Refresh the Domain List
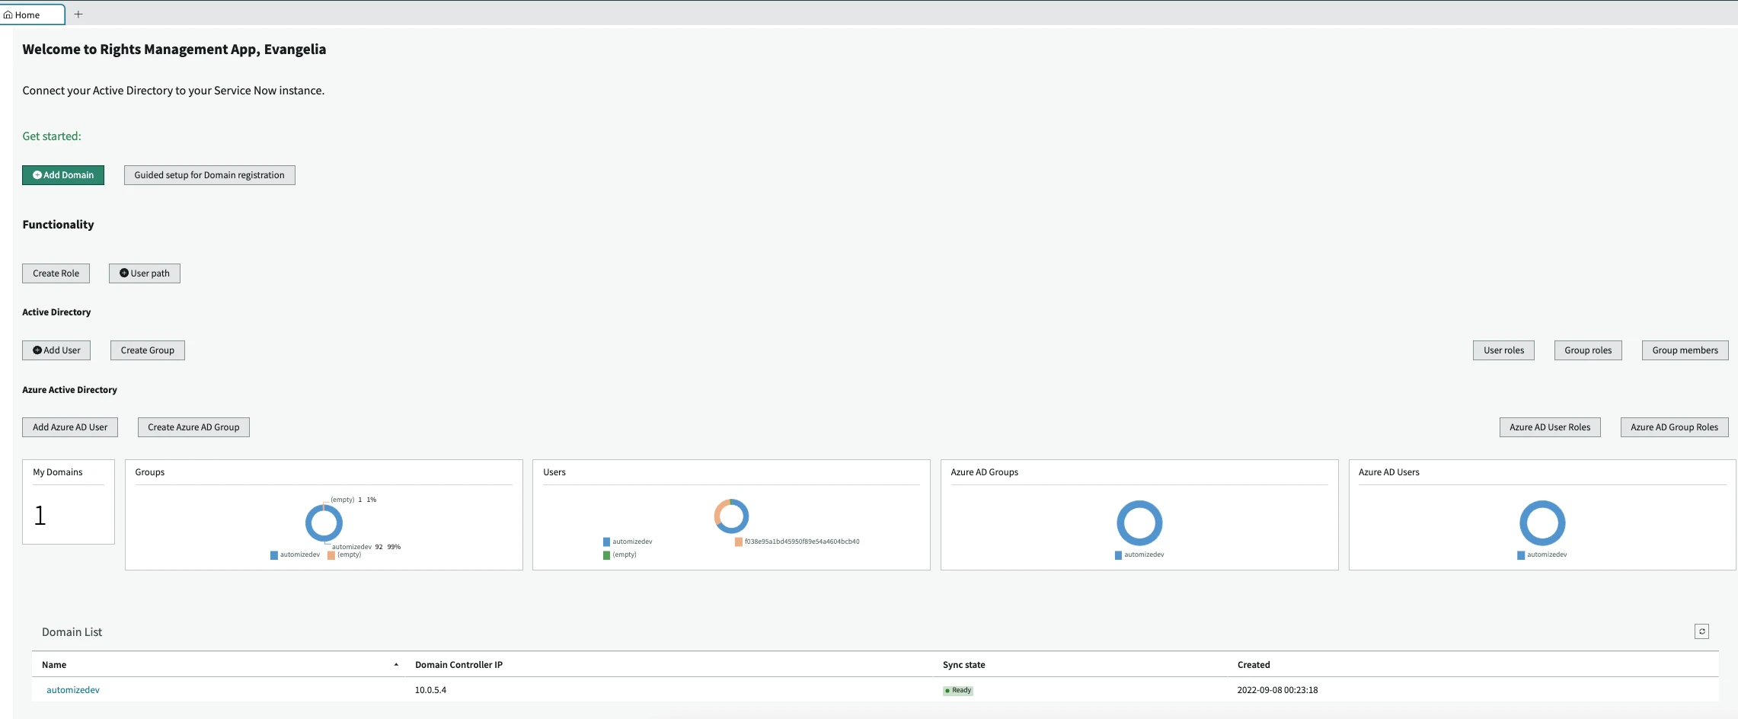The width and height of the screenshot is (1738, 719). (x=1701, y=631)
